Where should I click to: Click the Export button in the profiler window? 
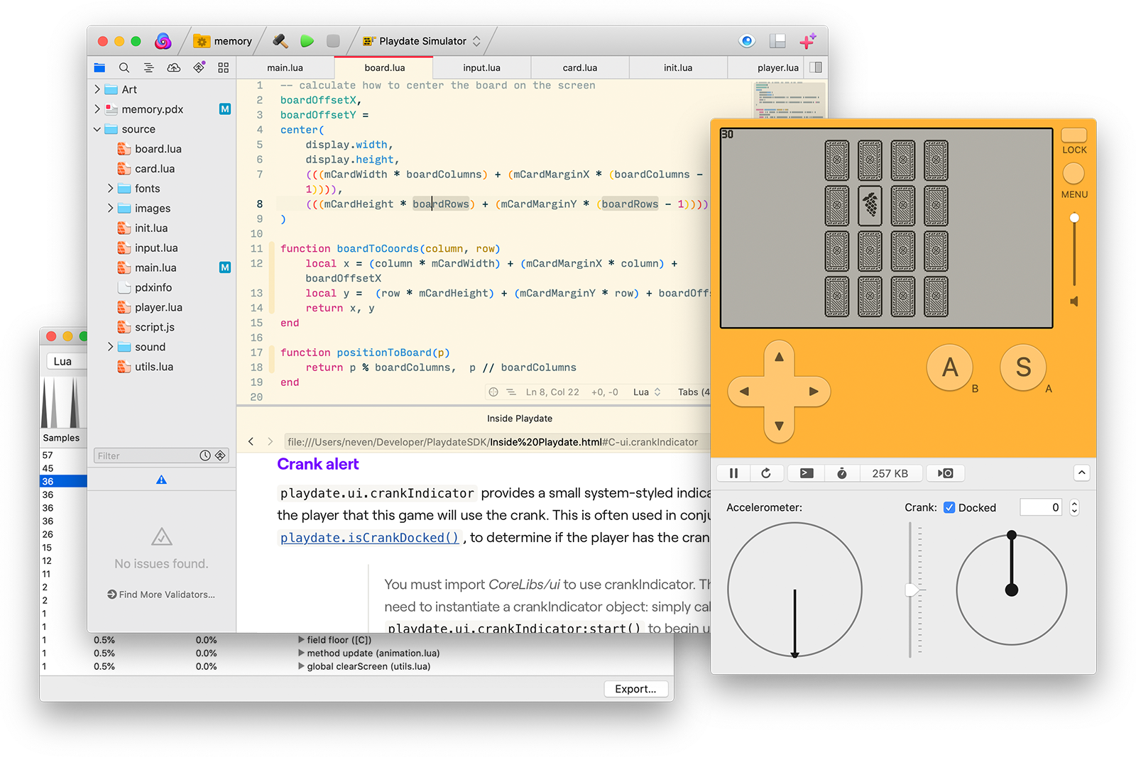coord(635,689)
